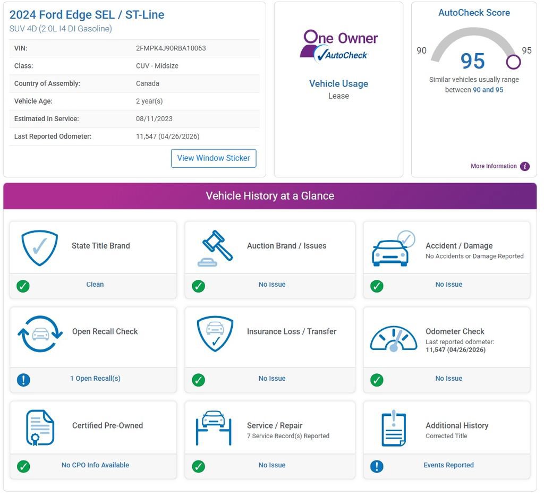Click the green check beside Clean
This screenshot has height=496, width=544.
pyautogui.click(x=23, y=286)
